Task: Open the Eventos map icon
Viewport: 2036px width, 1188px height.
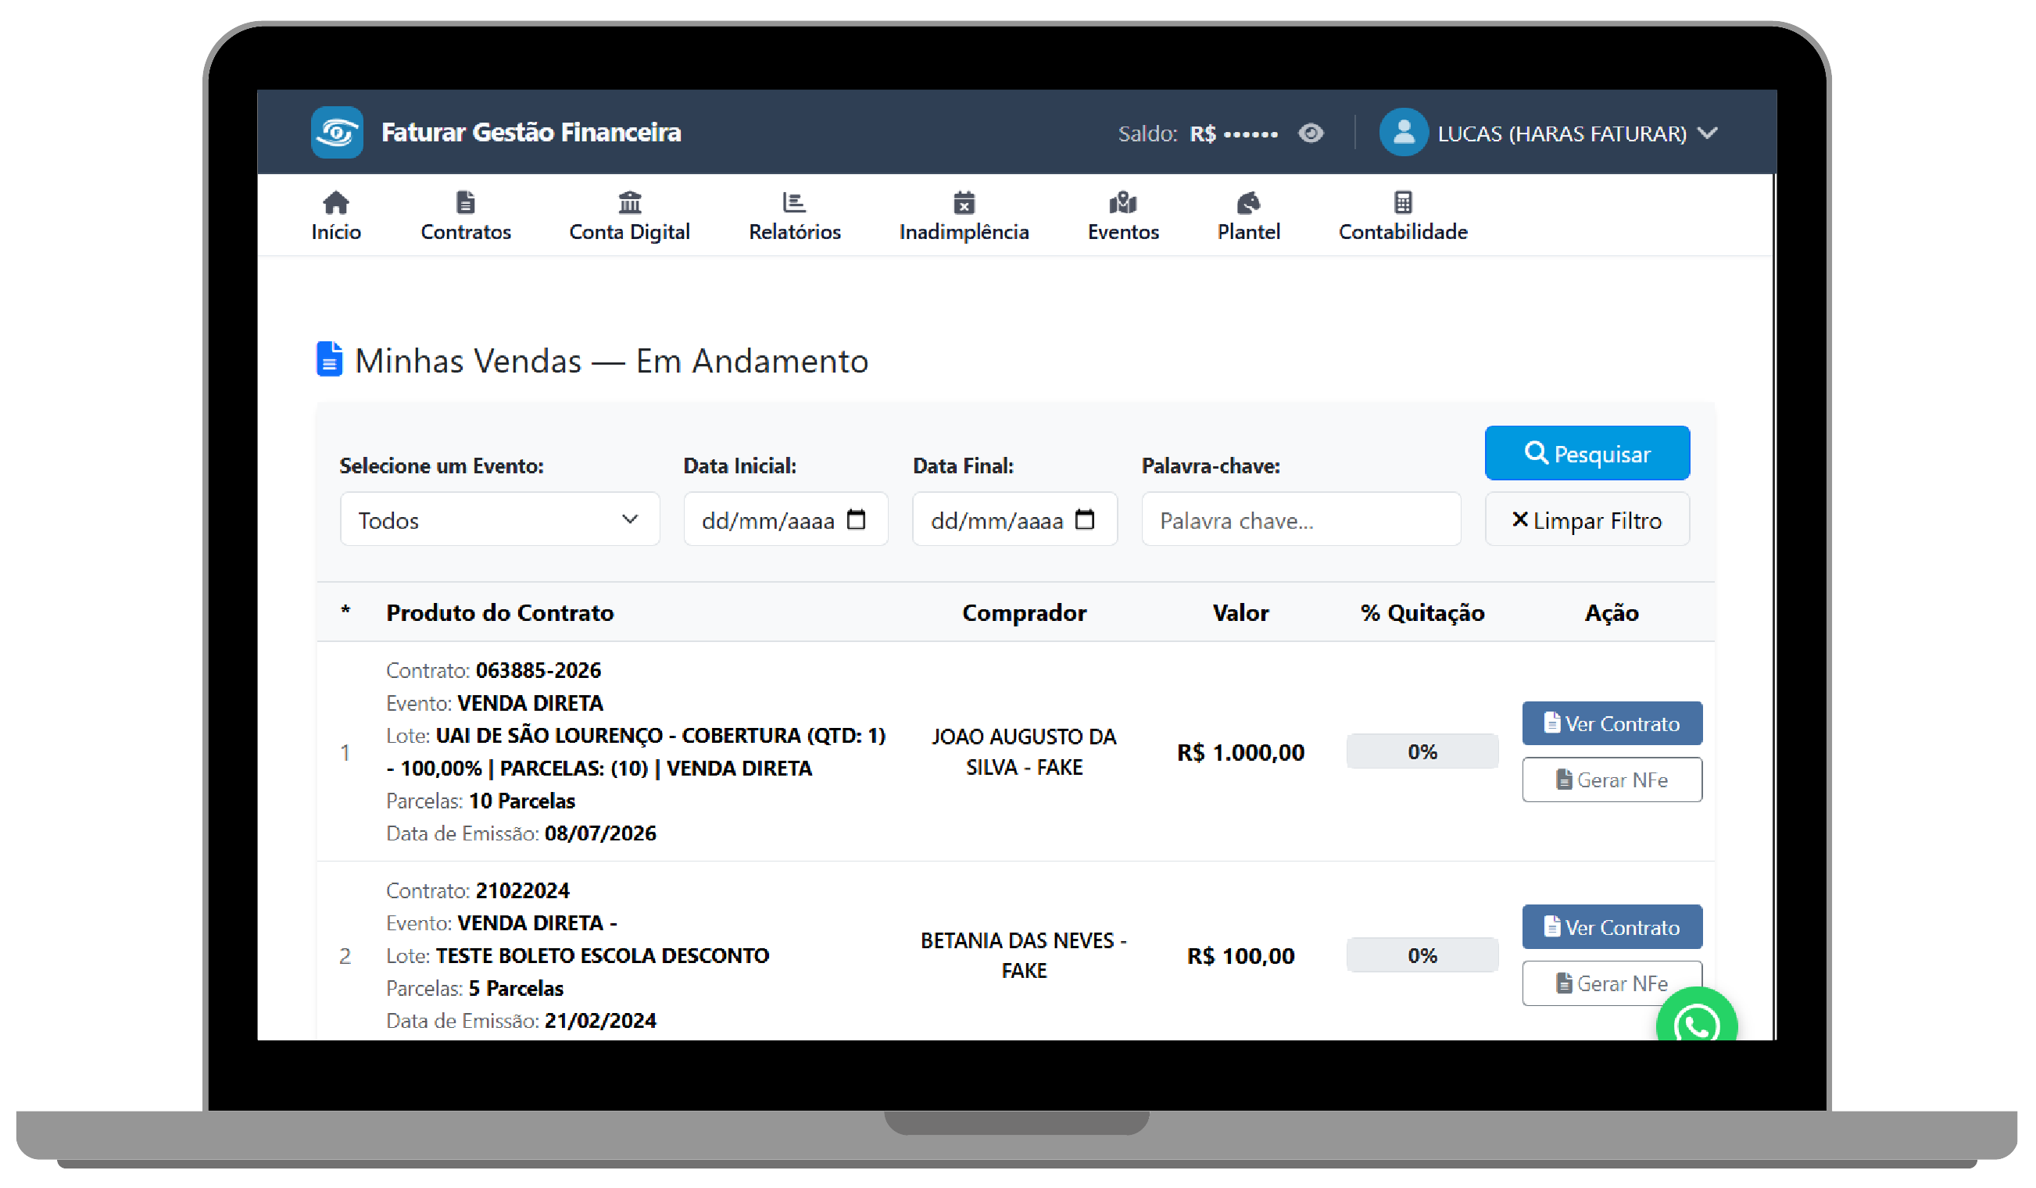Action: (x=1123, y=202)
